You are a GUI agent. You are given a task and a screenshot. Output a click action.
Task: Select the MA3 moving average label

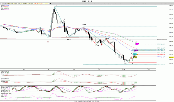click(x=5, y=8)
